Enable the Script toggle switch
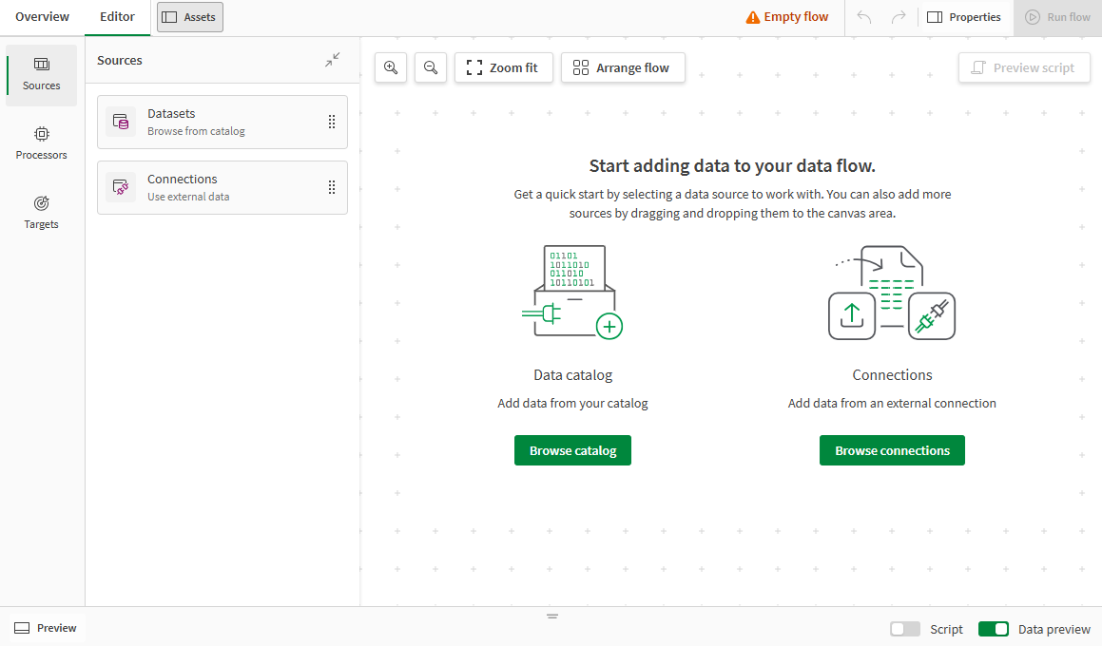 [904, 629]
